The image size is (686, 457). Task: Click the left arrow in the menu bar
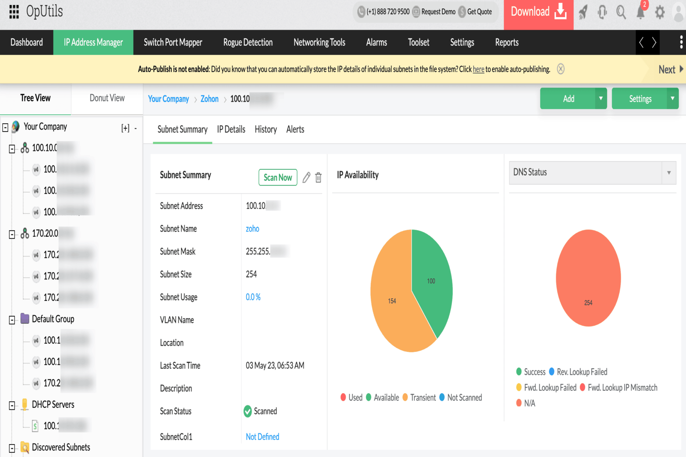click(642, 43)
